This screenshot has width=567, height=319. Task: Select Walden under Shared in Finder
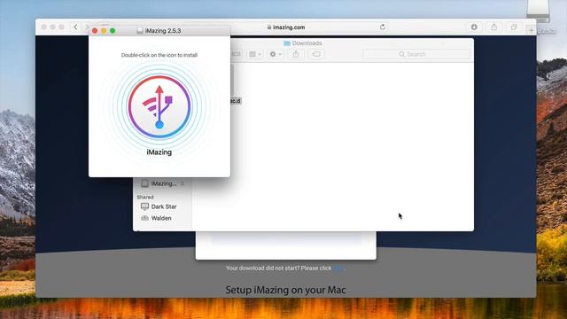(156, 218)
